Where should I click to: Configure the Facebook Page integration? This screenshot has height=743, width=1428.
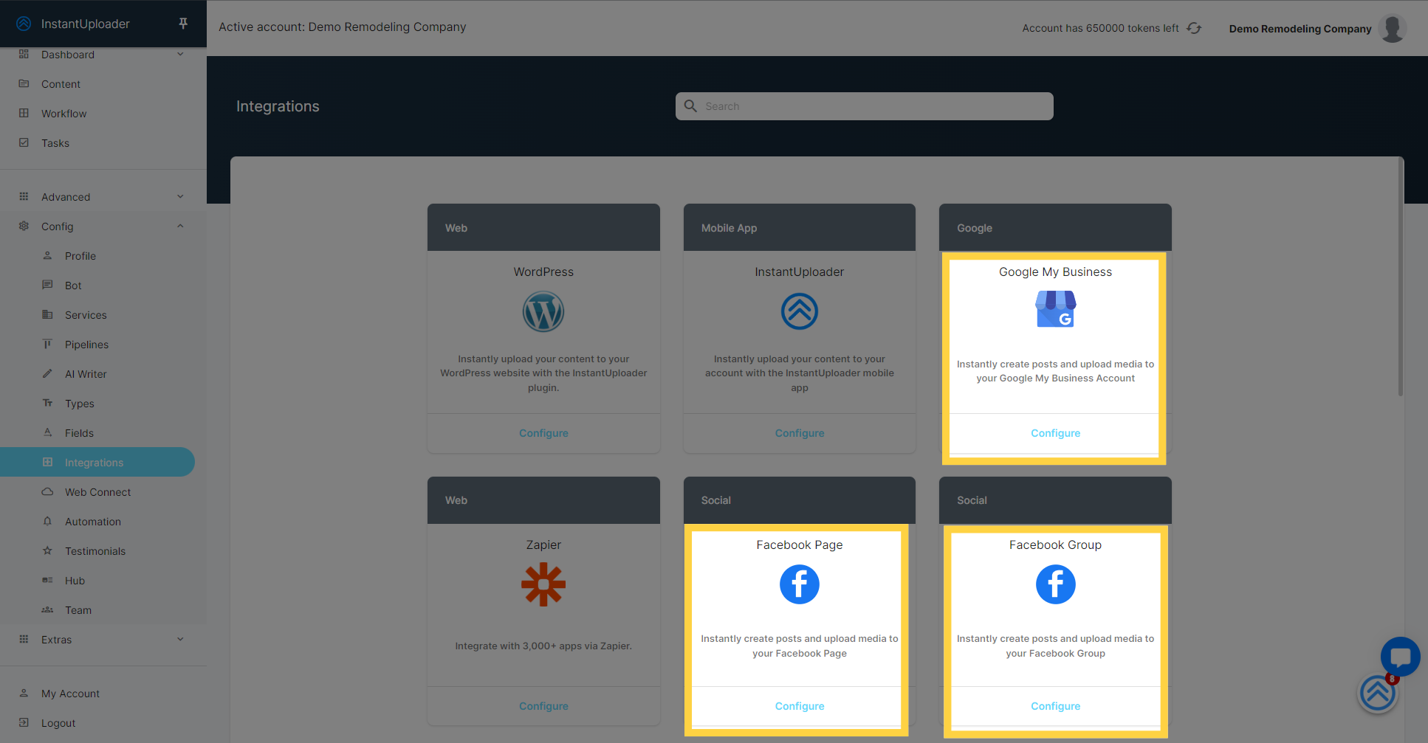pos(800,706)
